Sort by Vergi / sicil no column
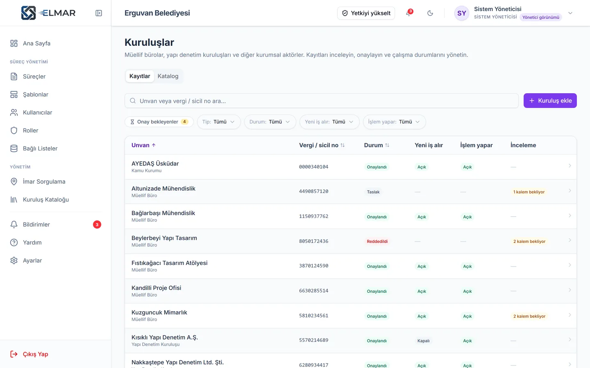 [x=322, y=145]
